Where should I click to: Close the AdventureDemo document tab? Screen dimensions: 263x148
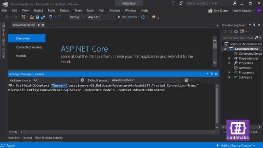pos(43,25)
